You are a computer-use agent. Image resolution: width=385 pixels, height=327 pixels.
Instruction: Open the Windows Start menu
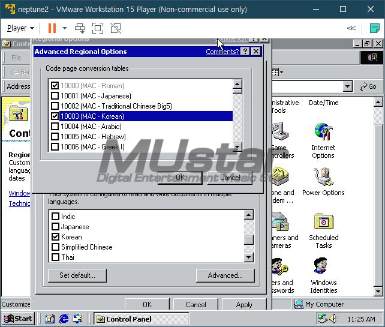point(18,319)
